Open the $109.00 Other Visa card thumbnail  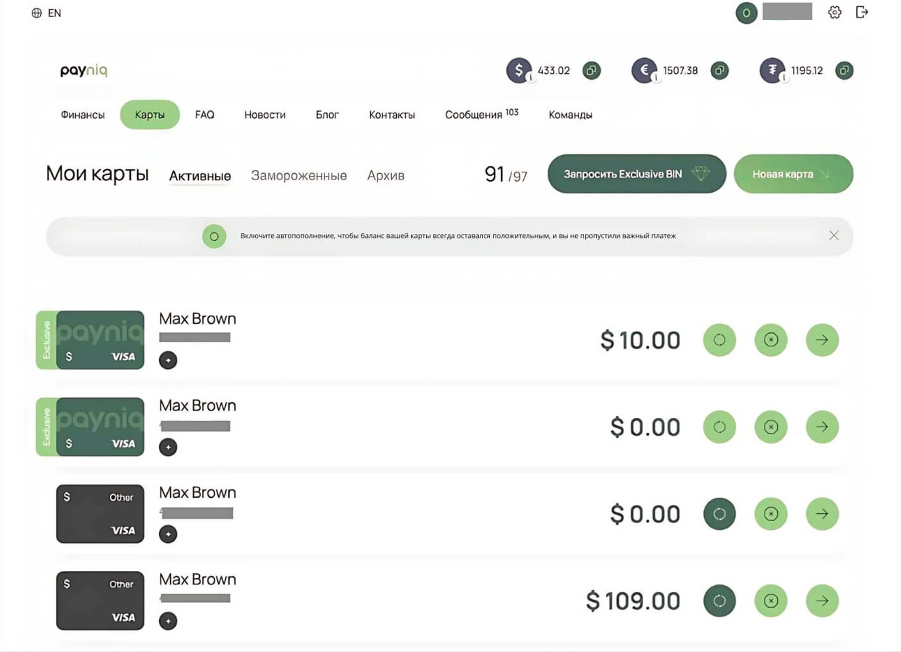click(100, 601)
